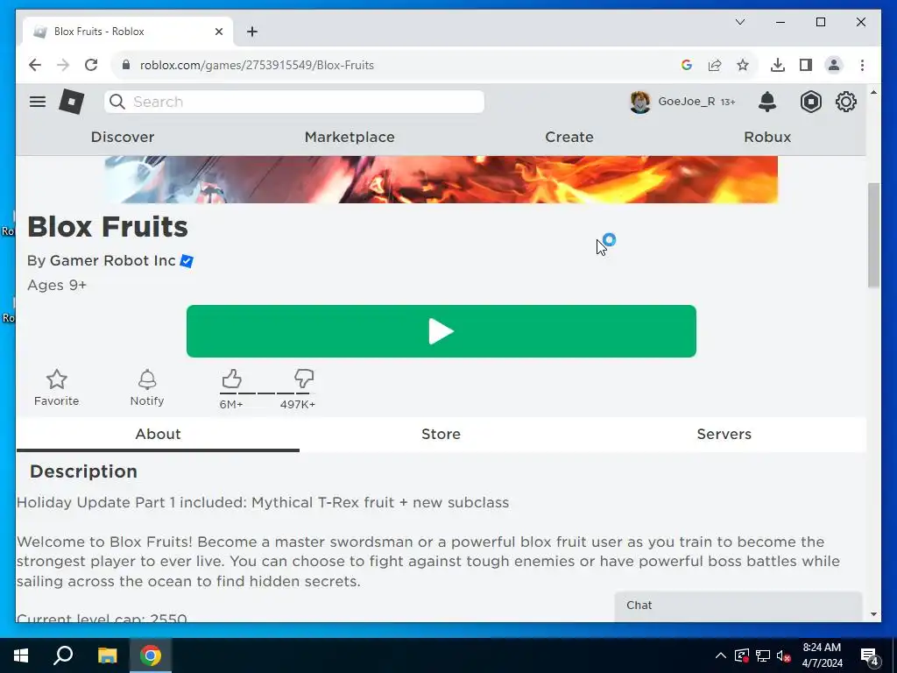This screenshot has width=897, height=673.
Task: Click the Blox Fruits banner image
Action: (441, 179)
